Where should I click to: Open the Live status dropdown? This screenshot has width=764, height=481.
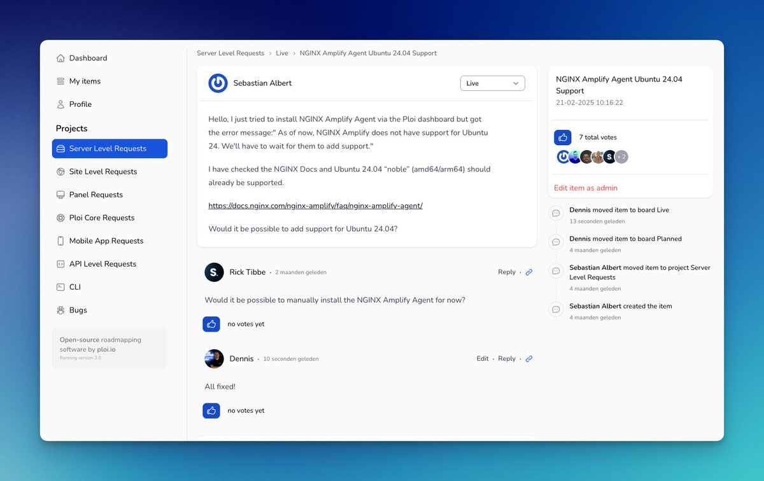(x=493, y=83)
